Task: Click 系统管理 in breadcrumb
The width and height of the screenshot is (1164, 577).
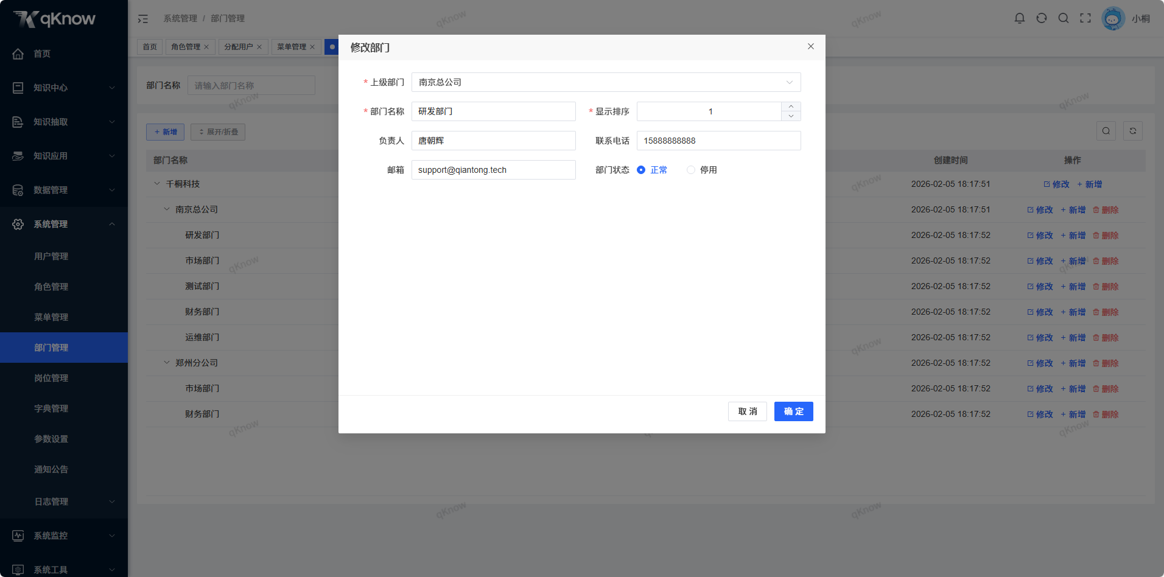Action: 180,19
